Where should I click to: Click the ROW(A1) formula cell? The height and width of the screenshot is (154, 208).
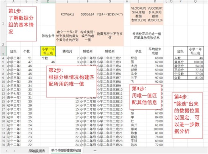pos(67,14)
